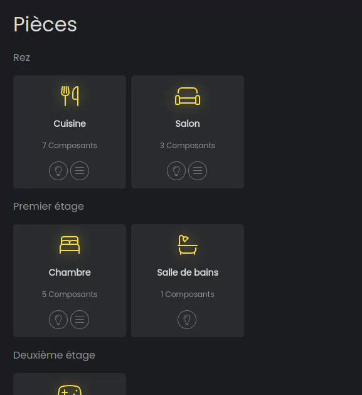The width and height of the screenshot is (362, 395).
Task: Click the sofa icon for Salon
Action: 188,96
